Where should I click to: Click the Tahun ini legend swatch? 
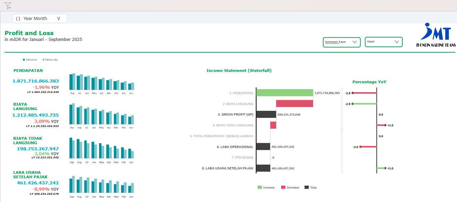point(24,60)
